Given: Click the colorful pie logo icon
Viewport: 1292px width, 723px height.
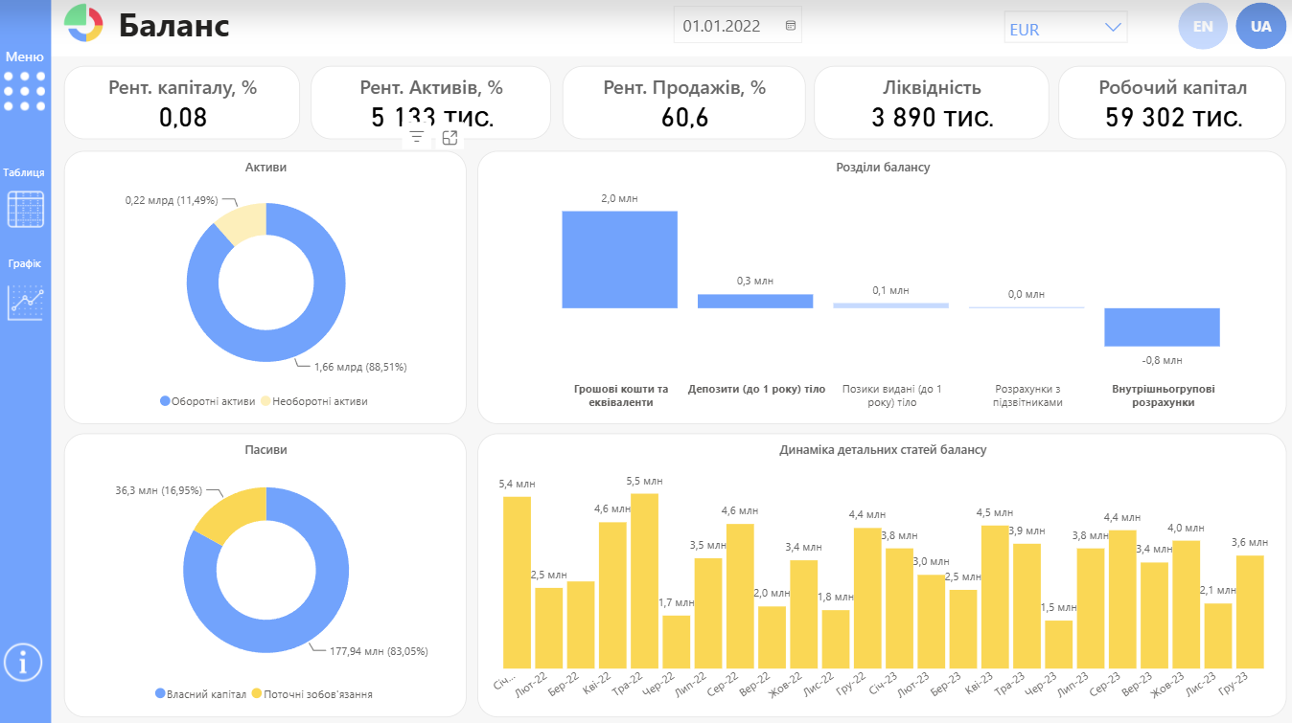Looking at the screenshot, I should point(83,24).
